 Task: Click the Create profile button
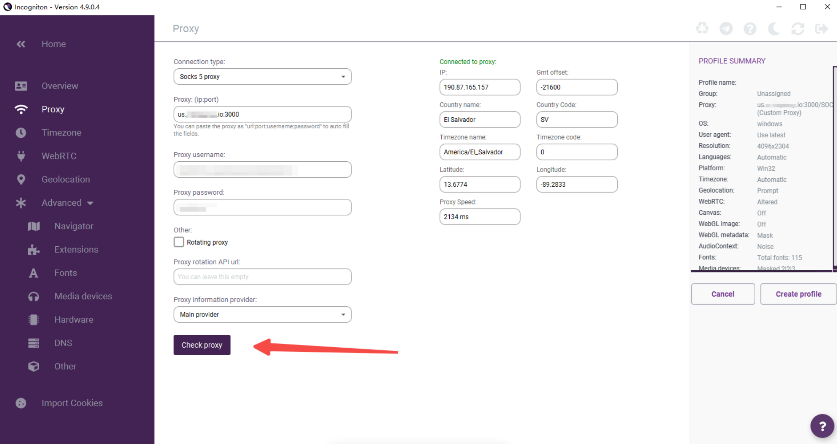798,294
